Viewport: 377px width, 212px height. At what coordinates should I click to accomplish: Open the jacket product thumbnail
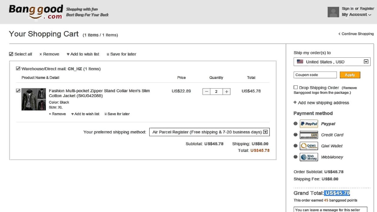tap(34, 99)
